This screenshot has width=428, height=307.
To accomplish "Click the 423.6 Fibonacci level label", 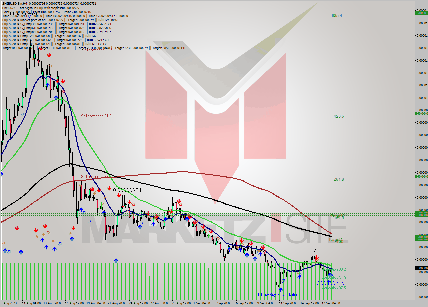I will click(339, 116).
